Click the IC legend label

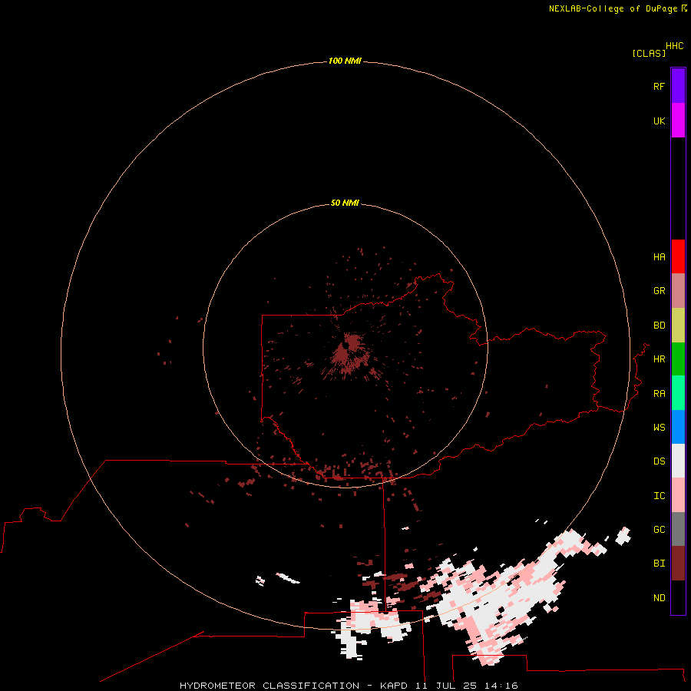click(x=659, y=495)
